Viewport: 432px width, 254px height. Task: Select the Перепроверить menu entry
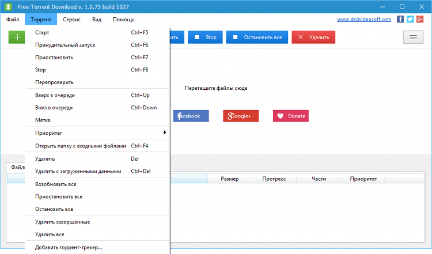(x=97, y=82)
